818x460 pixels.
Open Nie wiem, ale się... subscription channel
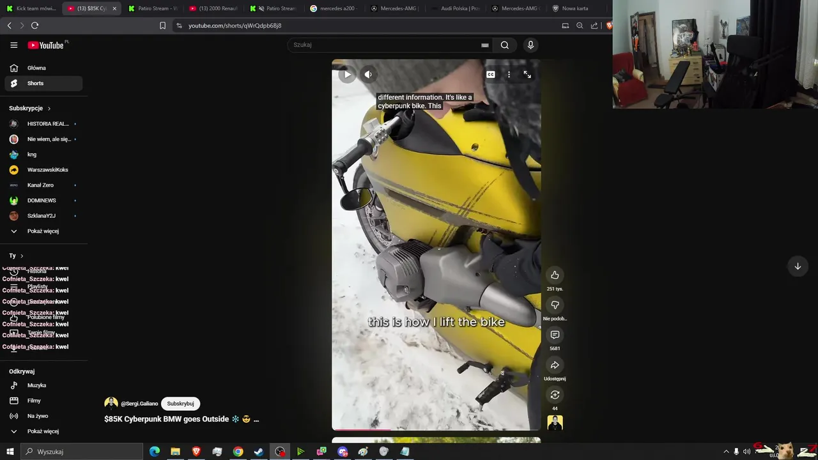click(x=43, y=139)
